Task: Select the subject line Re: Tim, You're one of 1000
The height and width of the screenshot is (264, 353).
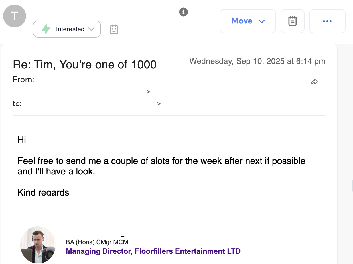Action: click(x=84, y=64)
